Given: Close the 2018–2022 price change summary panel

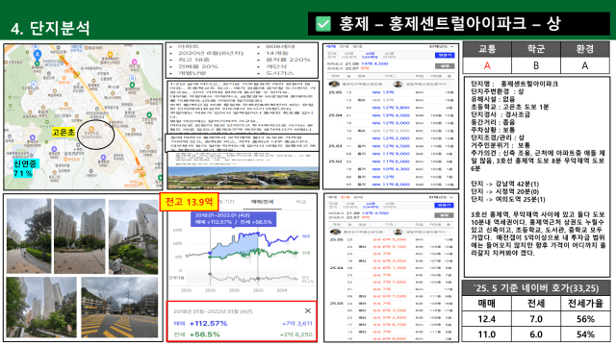Looking at the screenshot, I should (308, 310).
